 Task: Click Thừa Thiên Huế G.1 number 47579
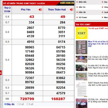click(61, 93)
